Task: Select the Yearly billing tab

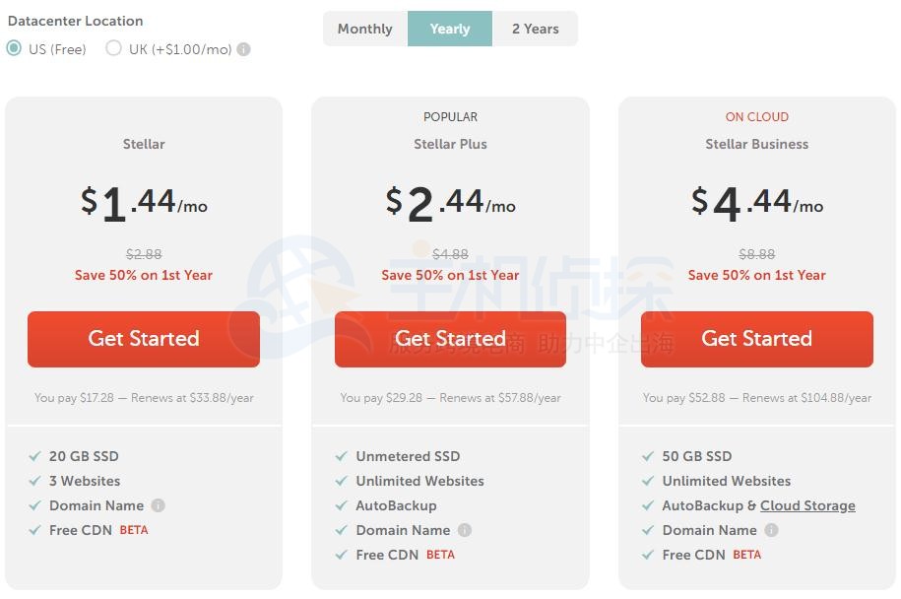Action: coord(450,29)
